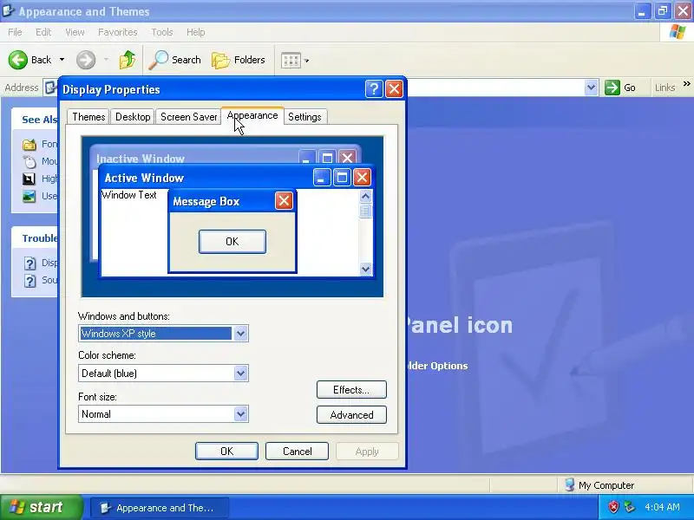694x520 pixels.
Task: Click the My Computer status bar icon
Action: (570, 485)
